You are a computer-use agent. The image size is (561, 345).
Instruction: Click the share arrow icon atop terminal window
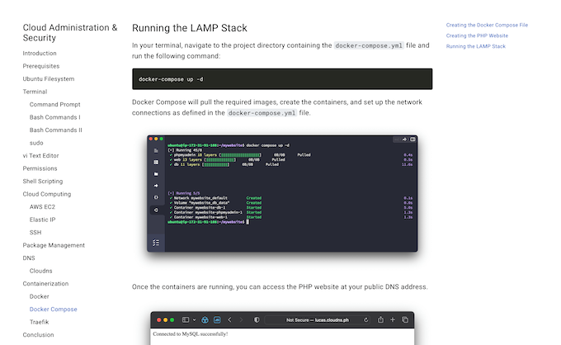(x=404, y=139)
